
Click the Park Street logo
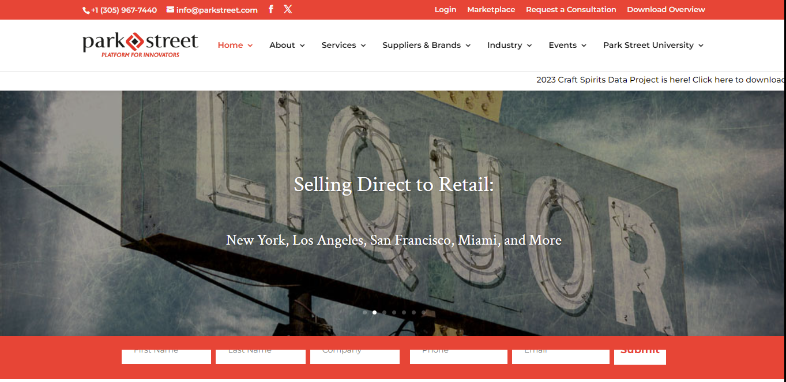coord(140,45)
